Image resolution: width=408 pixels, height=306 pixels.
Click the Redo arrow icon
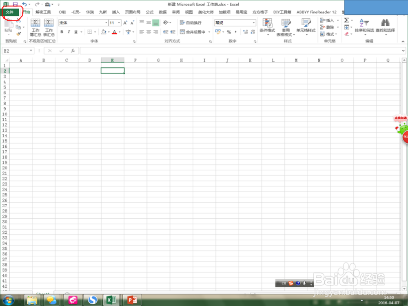(37, 4)
